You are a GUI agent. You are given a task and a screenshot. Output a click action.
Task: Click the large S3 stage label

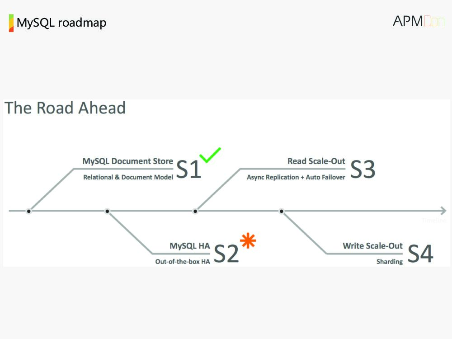[363, 169]
